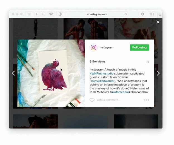
Task: Click the Pocket extension icon in toolbar
Action: coord(50,14)
